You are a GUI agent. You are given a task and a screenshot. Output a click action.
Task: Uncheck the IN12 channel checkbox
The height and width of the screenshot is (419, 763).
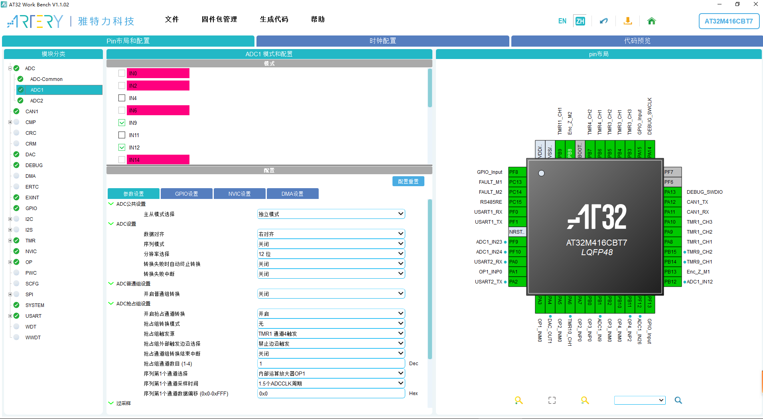pos(122,148)
